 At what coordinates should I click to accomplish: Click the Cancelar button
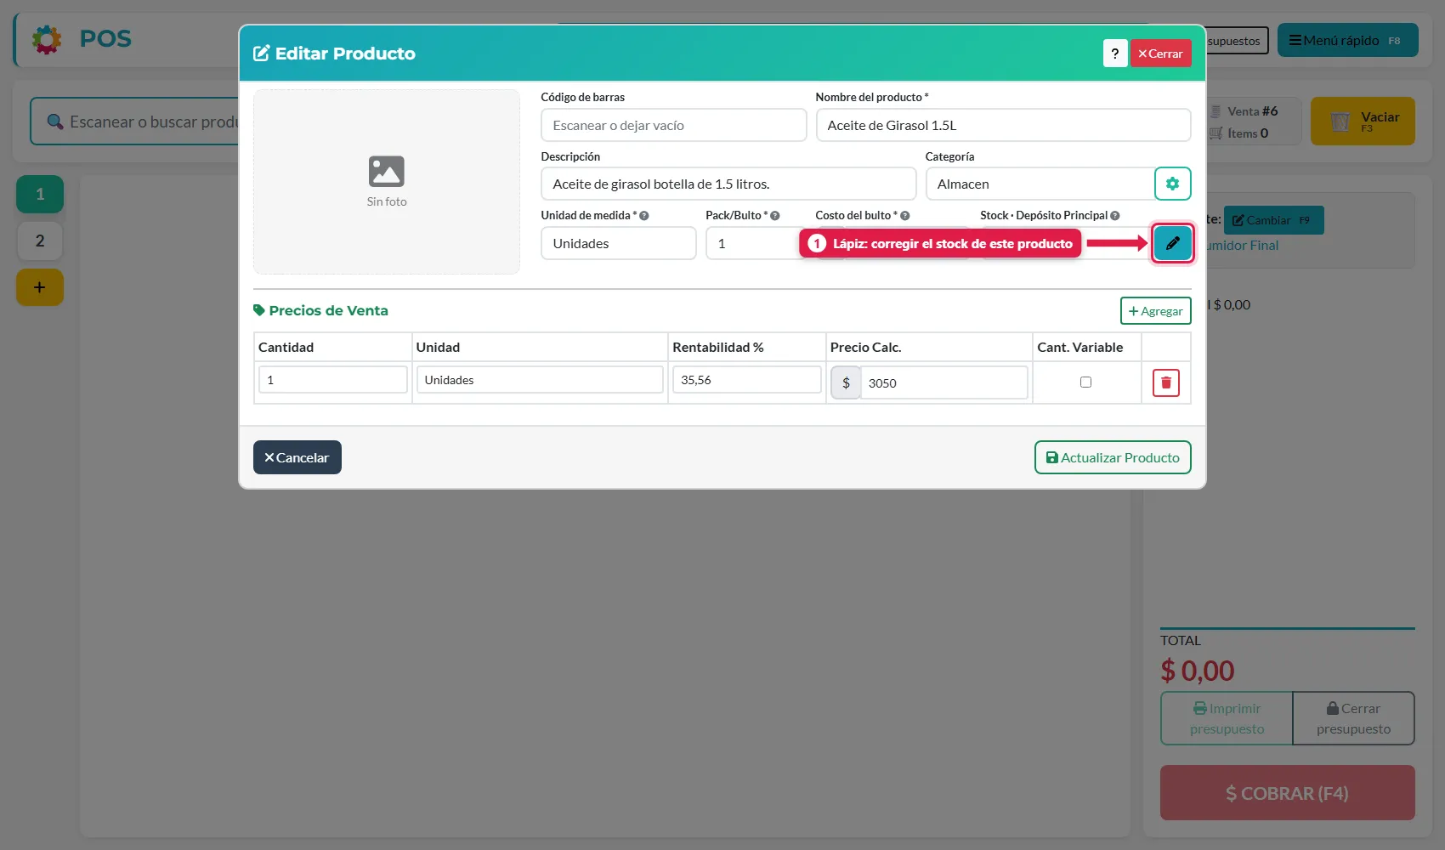point(297,457)
